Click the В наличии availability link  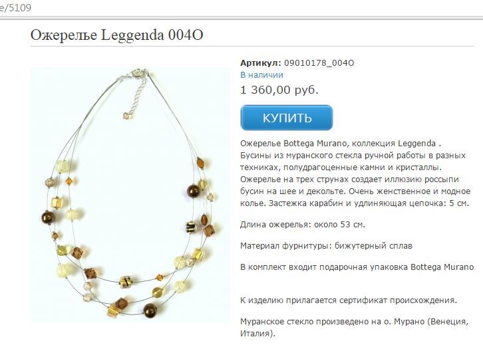pyautogui.click(x=261, y=75)
